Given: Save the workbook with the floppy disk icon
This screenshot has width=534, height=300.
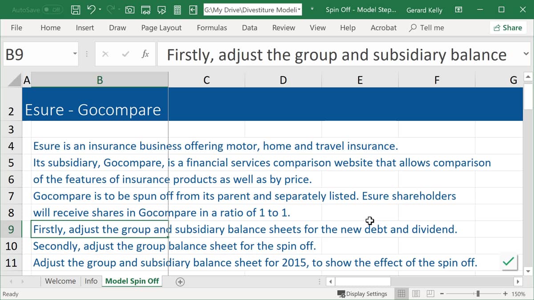Looking at the screenshot, I should (x=76, y=9).
